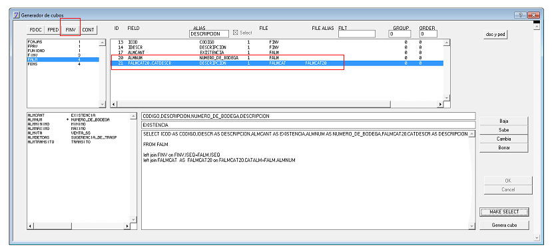Screen dimensions: 552x252
Task: Click the FPED button
Action: pos(53,30)
